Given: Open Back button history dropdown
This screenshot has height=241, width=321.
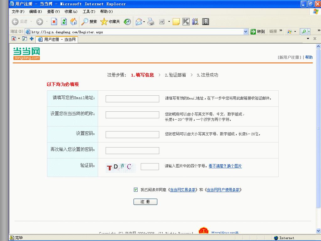Looking at the screenshot, I should click(31, 22).
